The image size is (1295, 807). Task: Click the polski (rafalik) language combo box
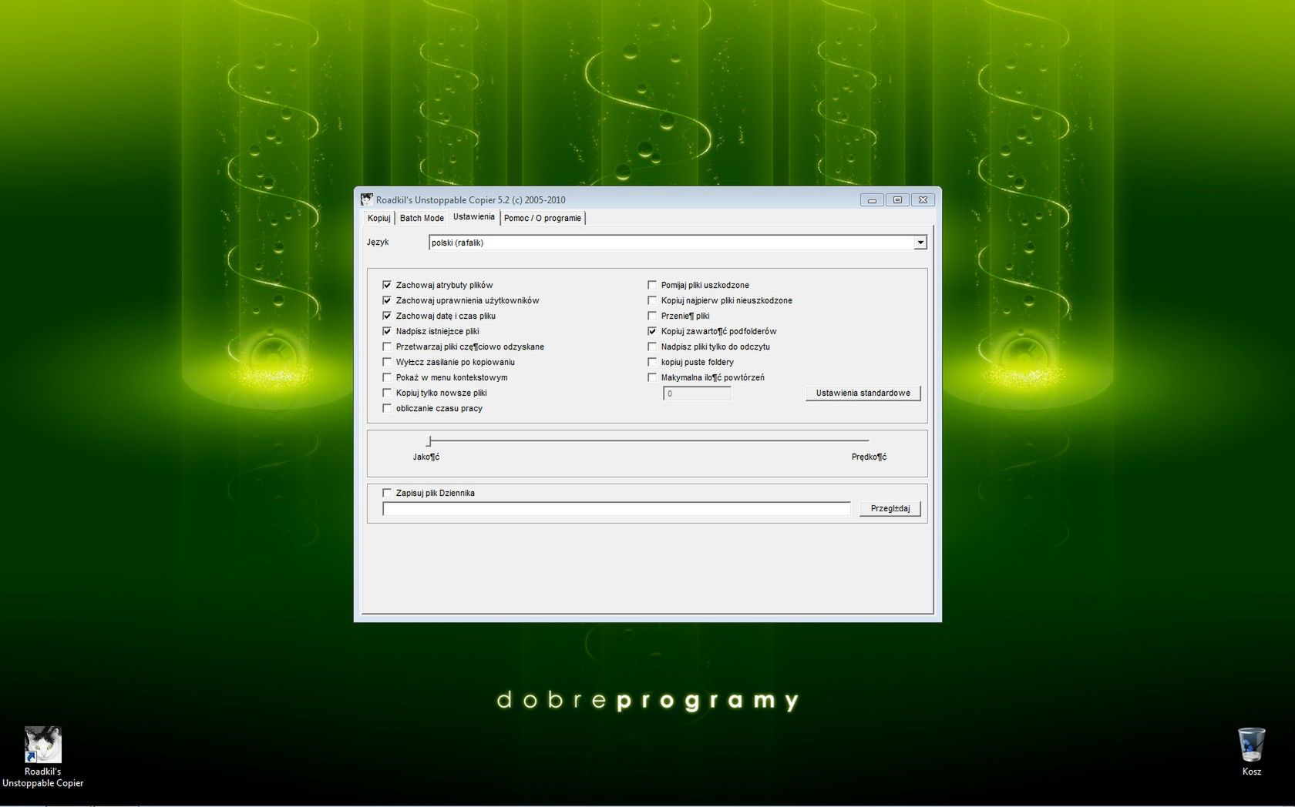coord(678,243)
